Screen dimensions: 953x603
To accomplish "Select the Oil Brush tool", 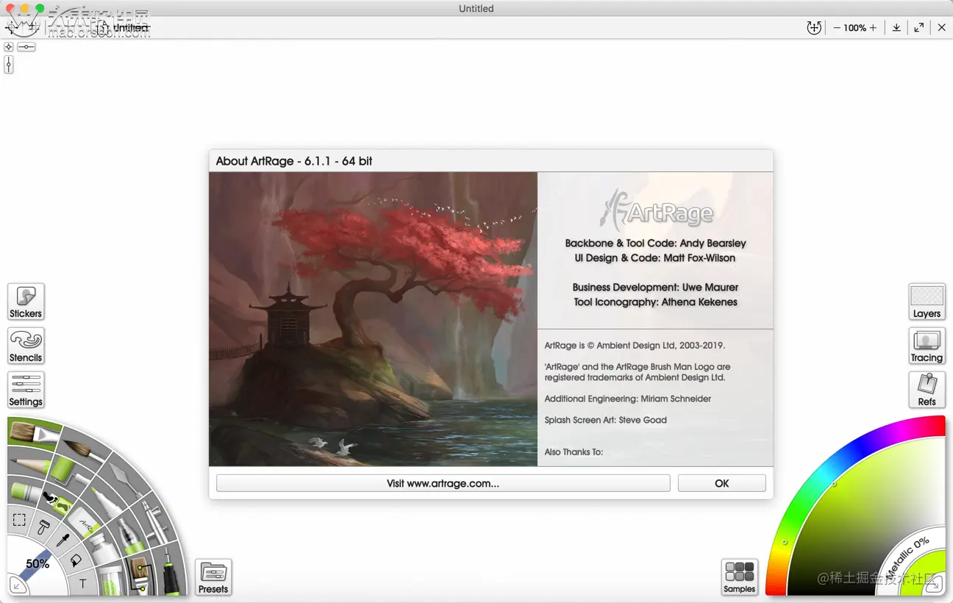I will click(34, 433).
